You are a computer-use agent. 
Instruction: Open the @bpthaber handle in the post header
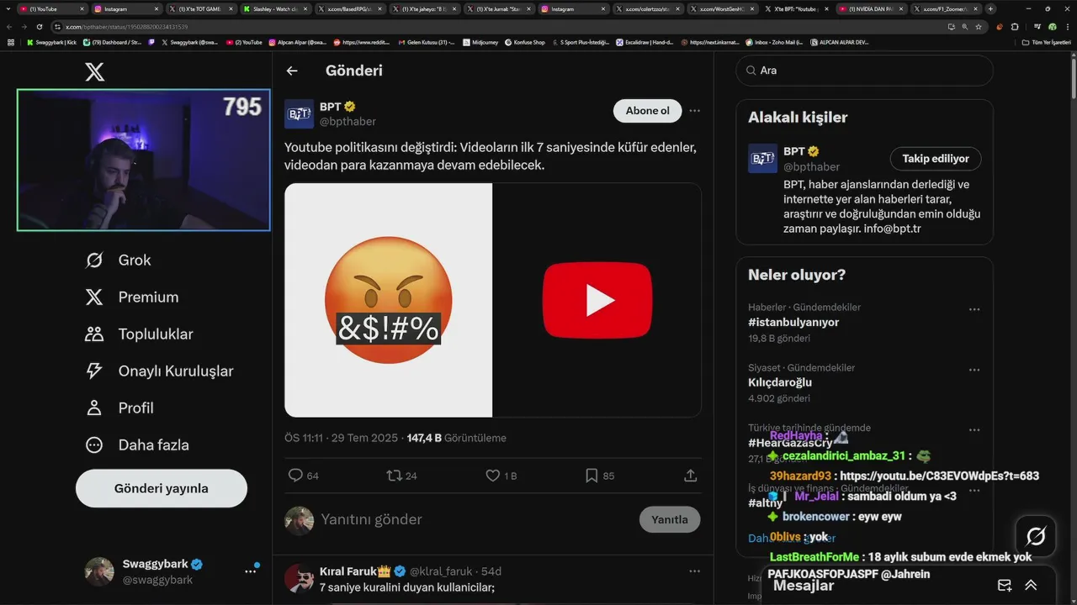[x=348, y=122]
